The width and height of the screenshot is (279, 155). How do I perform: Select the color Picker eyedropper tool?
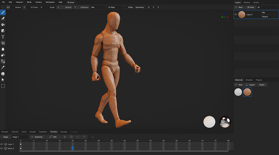click(3, 68)
